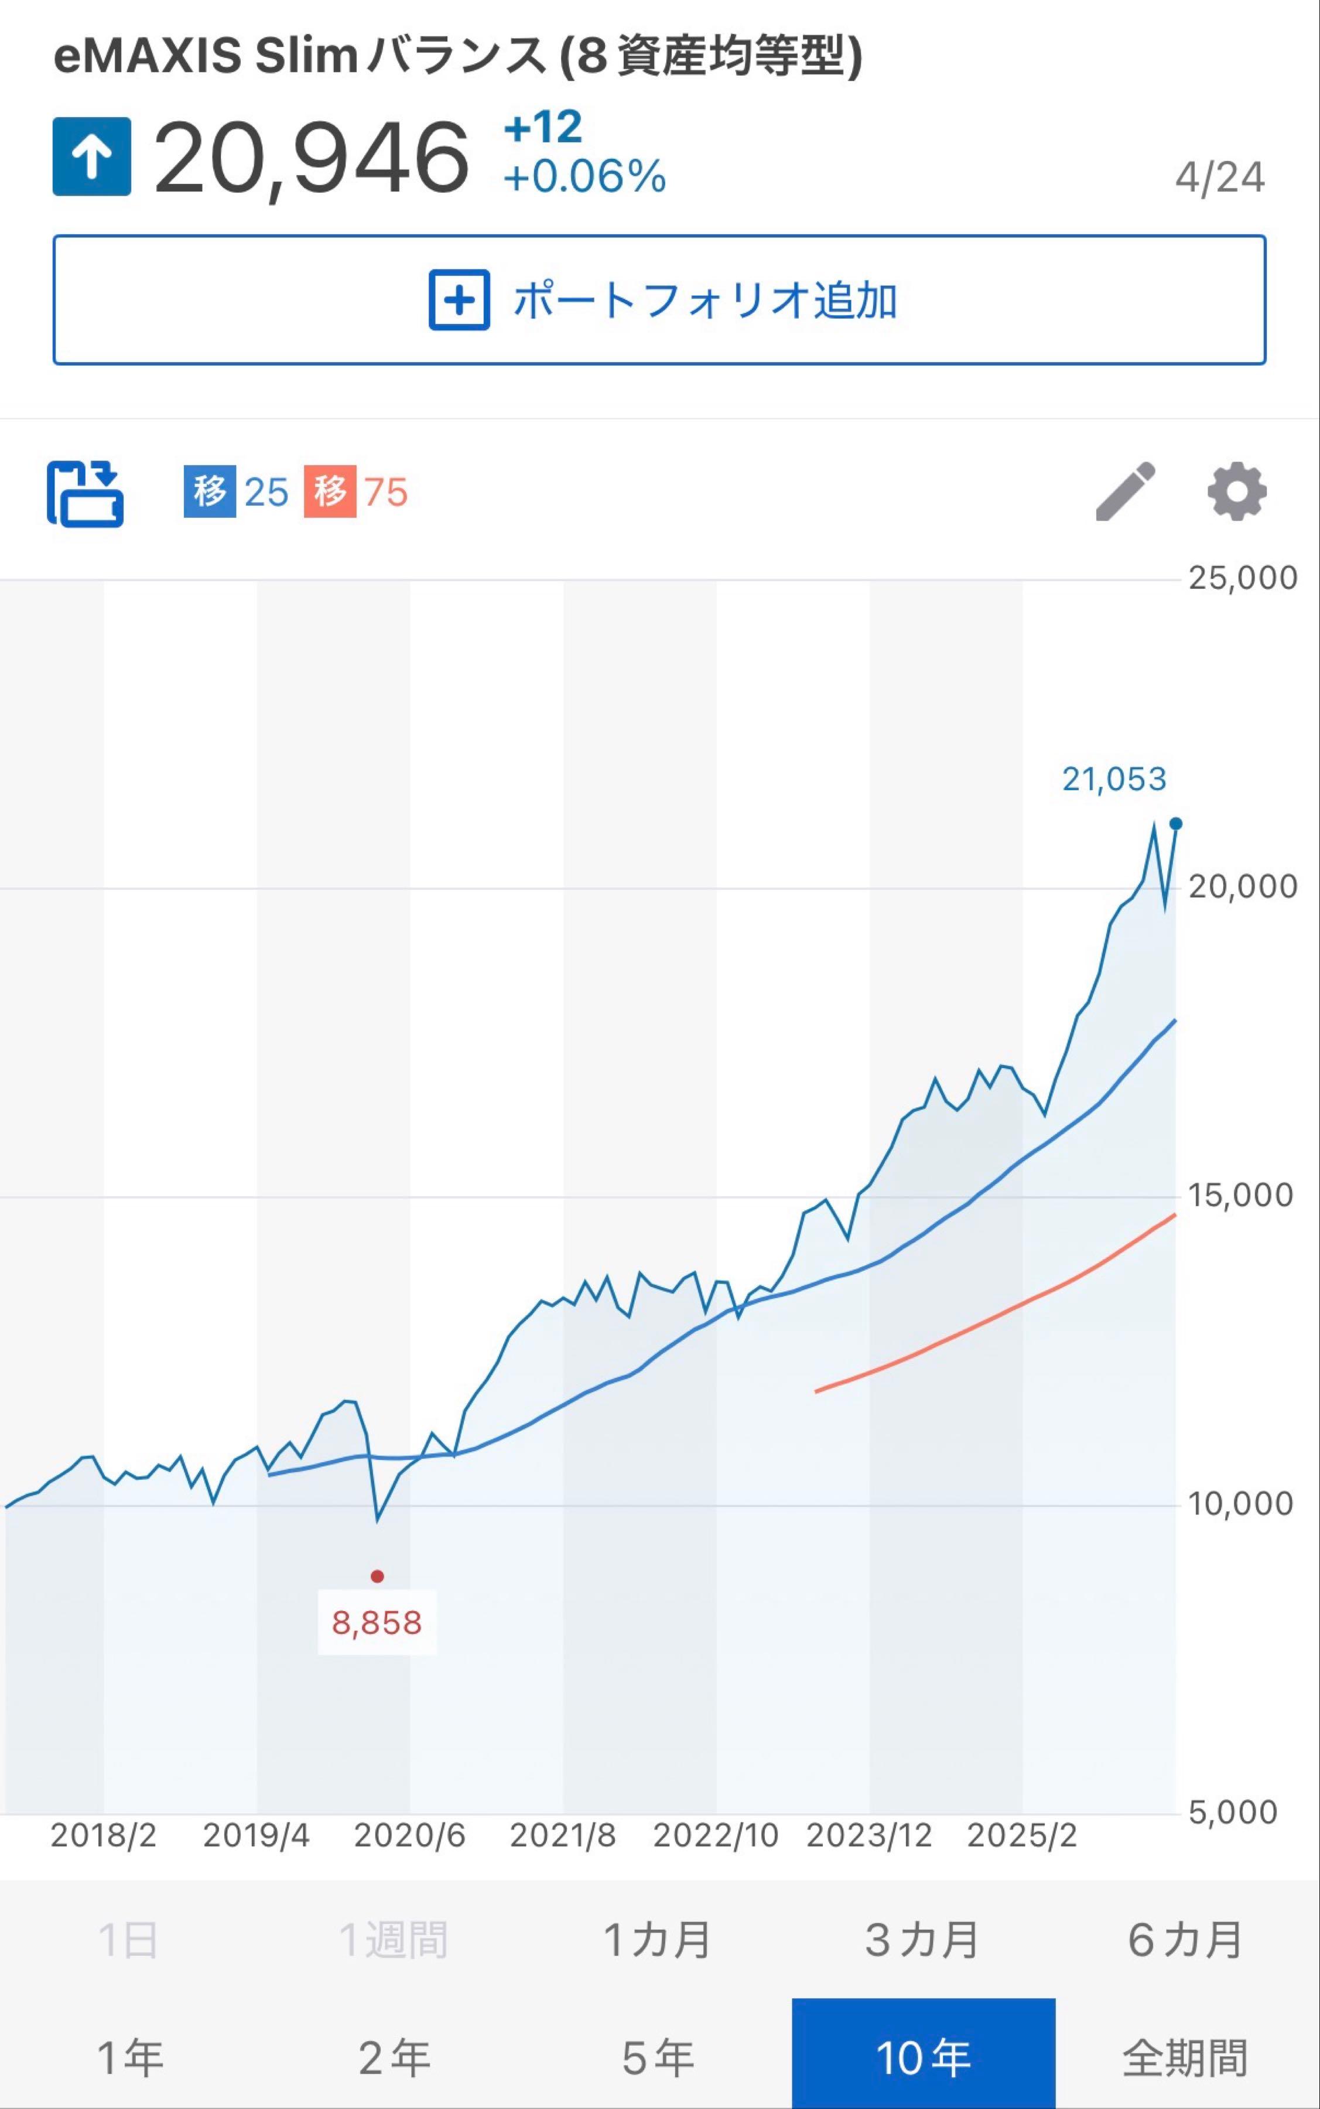This screenshot has width=1320, height=2109.
Task: Tap the 8,858 low price marker
Action: click(377, 1623)
